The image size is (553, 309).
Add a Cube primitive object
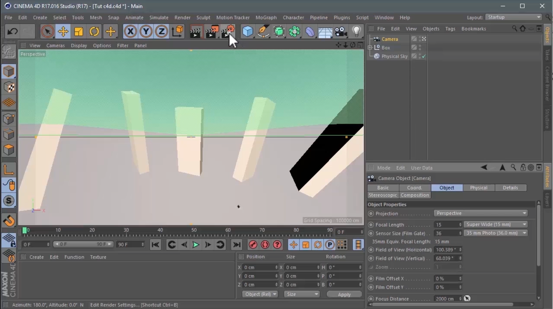point(248,31)
